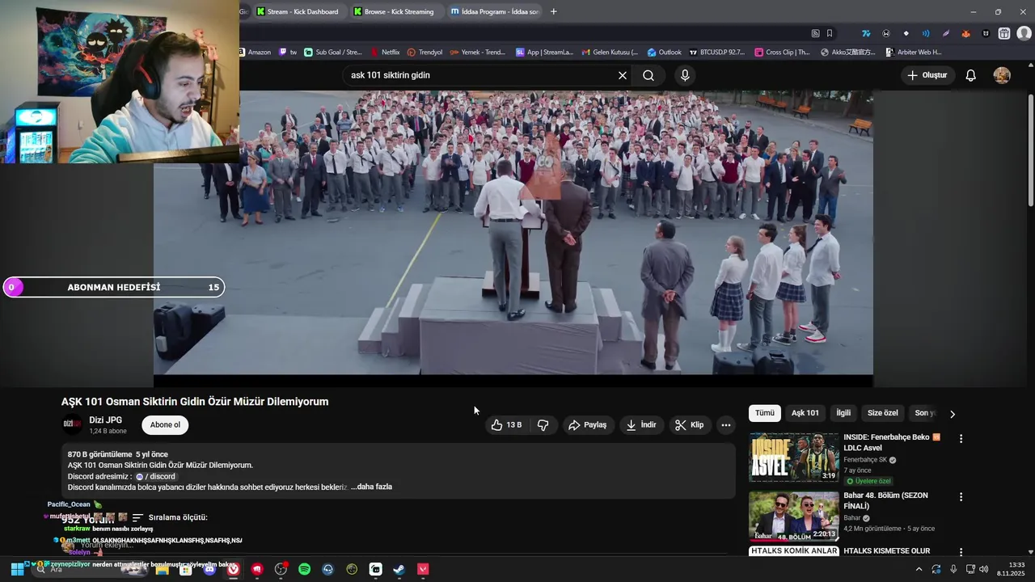Open Discord from the taskbar

[210, 569]
